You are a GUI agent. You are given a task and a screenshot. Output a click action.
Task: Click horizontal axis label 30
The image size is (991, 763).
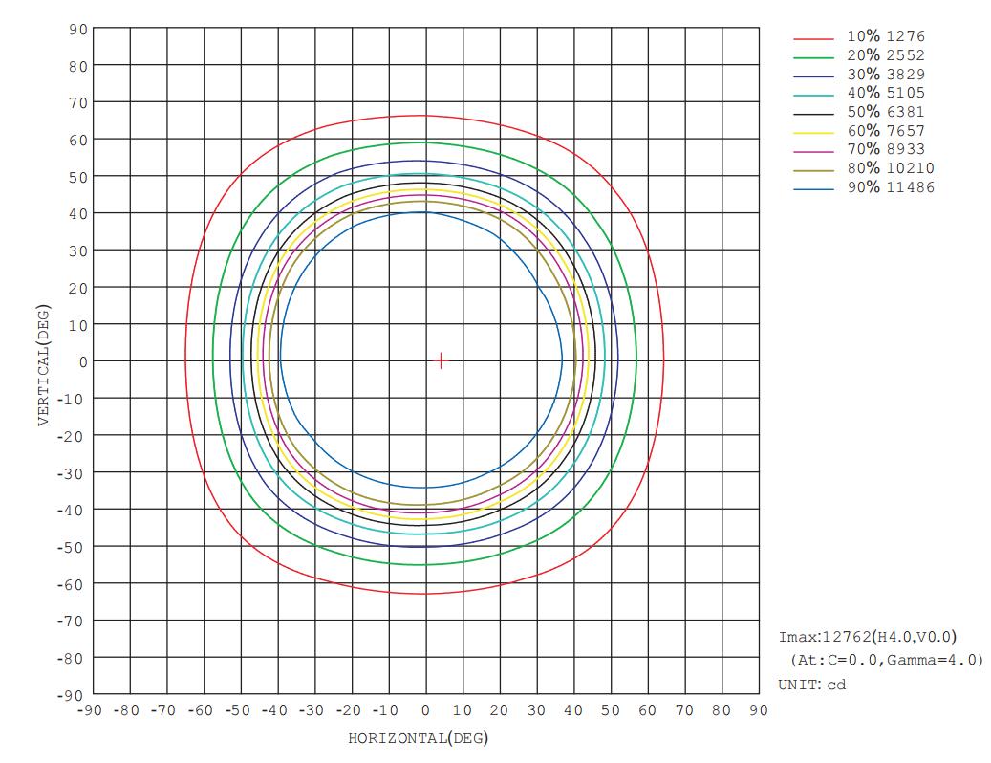point(536,710)
